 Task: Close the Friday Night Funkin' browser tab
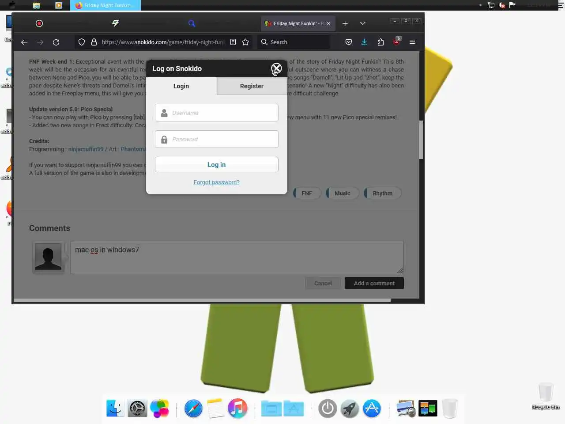tap(328, 23)
